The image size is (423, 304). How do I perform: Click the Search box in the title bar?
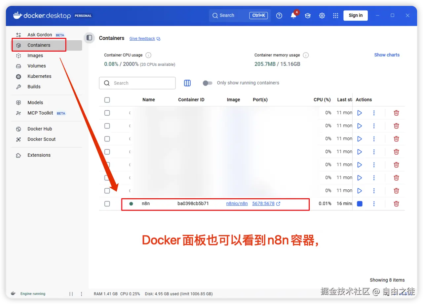click(x=240, y=16)
